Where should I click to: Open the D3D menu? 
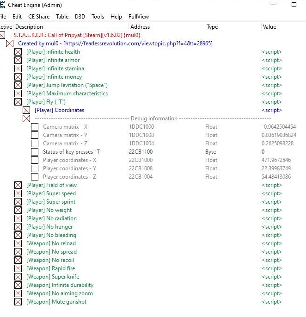coord(80,17)
